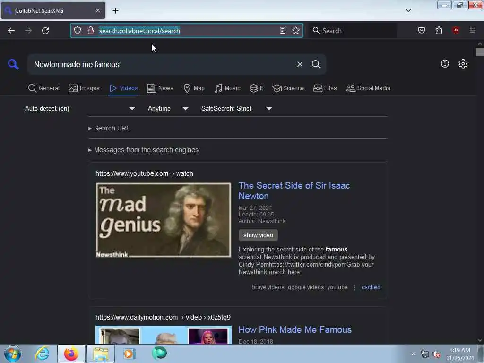Open How P!nk Made Me Famous link
Viewport: 484px width, 363px height.
[295, 329]
